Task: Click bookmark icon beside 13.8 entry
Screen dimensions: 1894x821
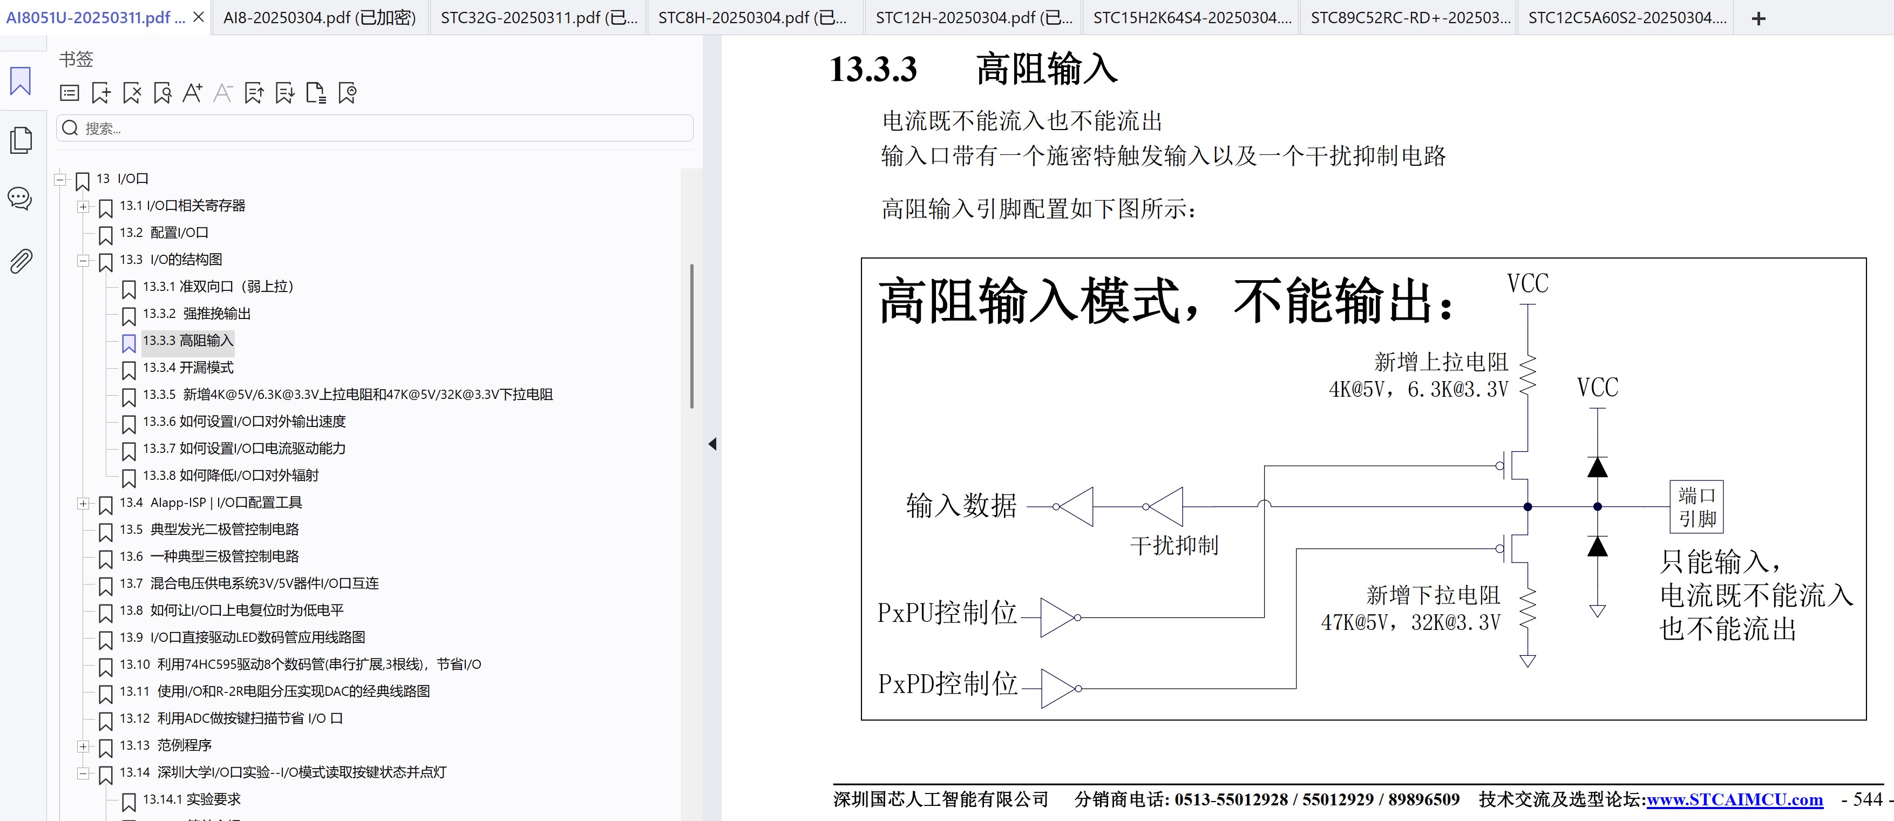Action: click(x=106, y=612)
